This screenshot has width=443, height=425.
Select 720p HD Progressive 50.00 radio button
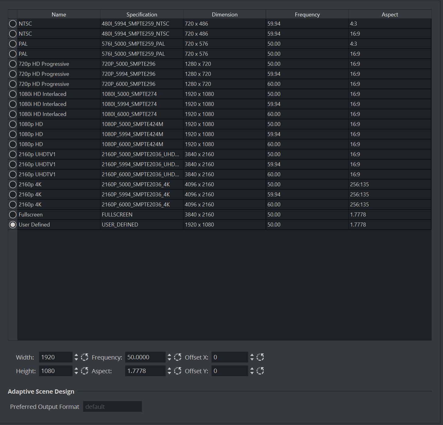pos(13,64)
